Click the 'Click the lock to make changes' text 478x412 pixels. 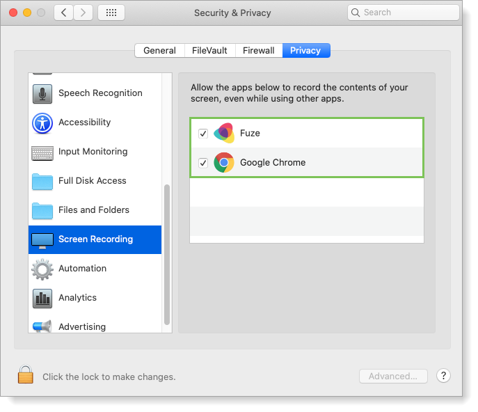[x=109, y=377]
